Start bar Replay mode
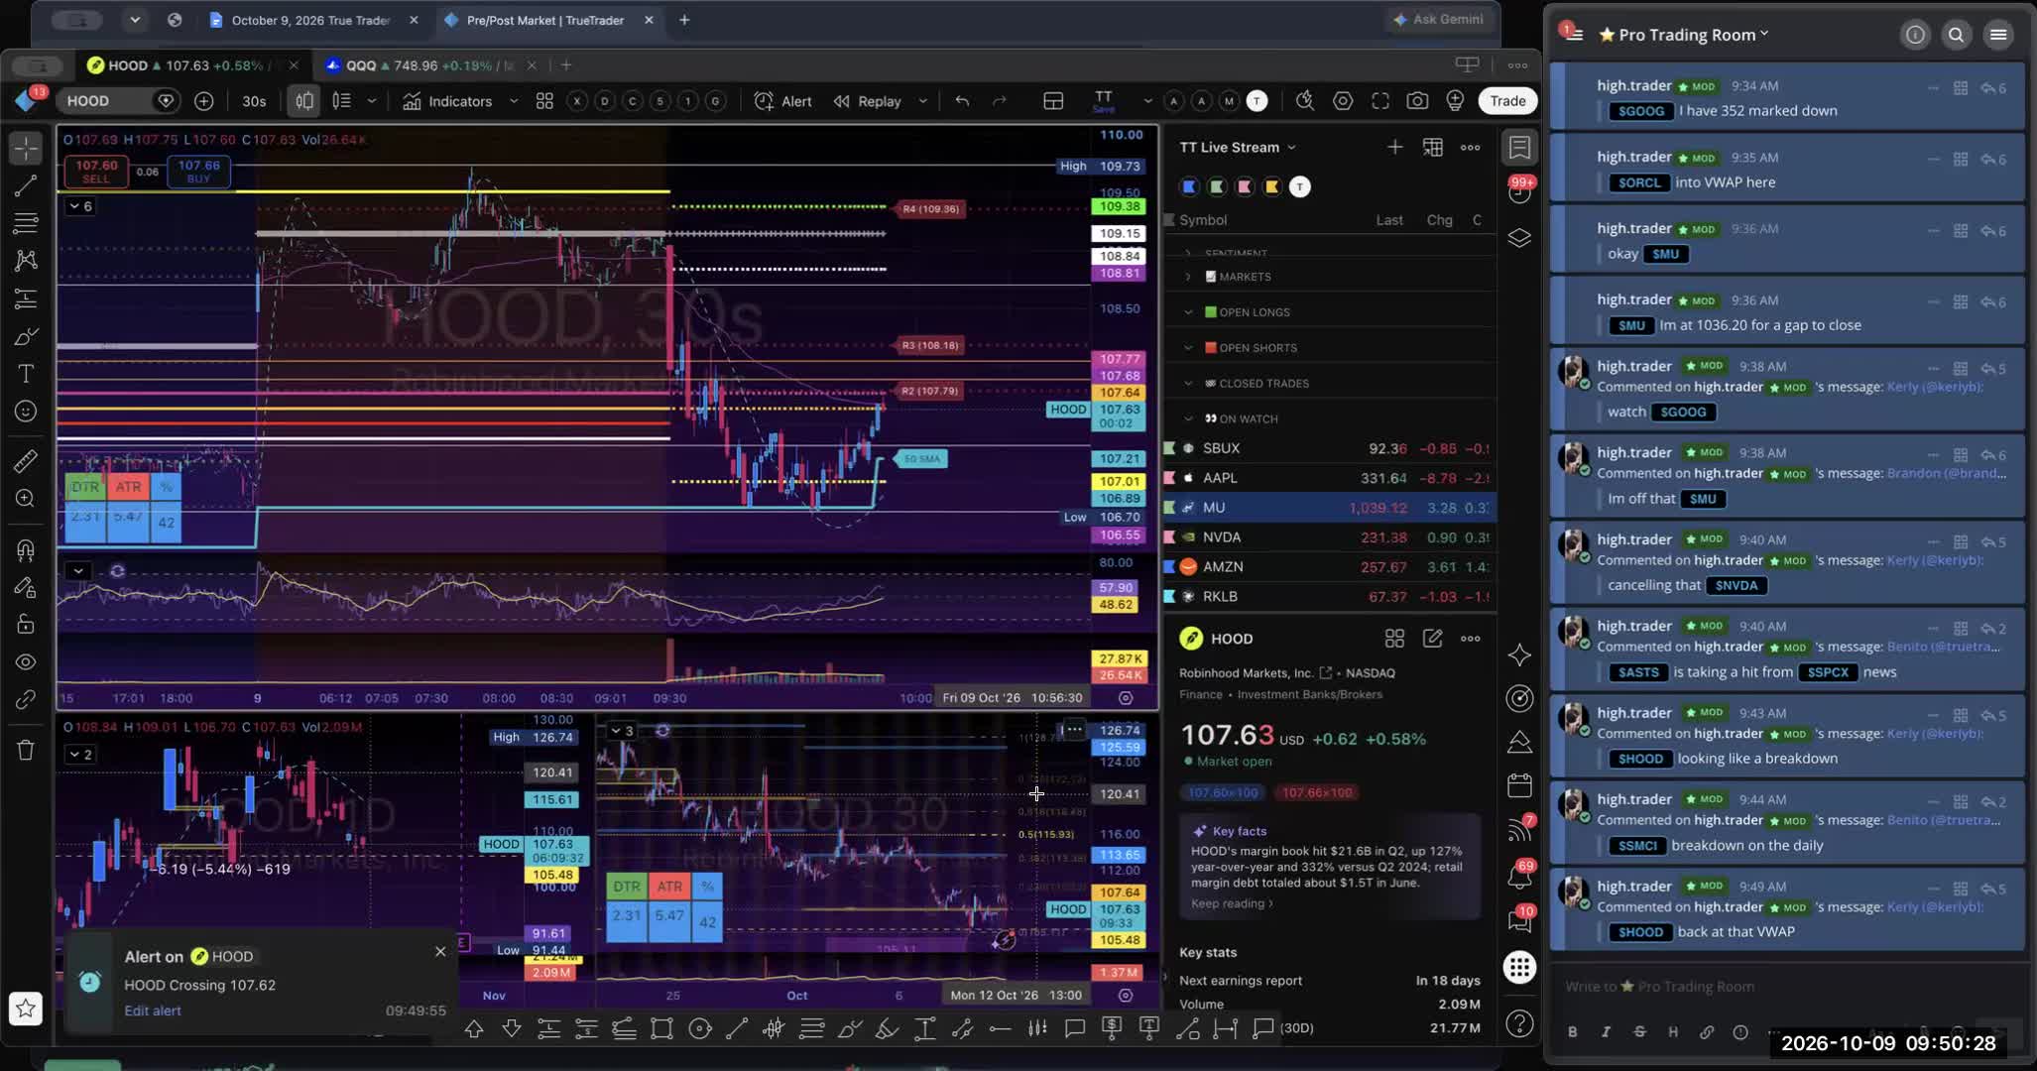The height and width of the screenshot is (1071, 2037). [x=868, y=101]
